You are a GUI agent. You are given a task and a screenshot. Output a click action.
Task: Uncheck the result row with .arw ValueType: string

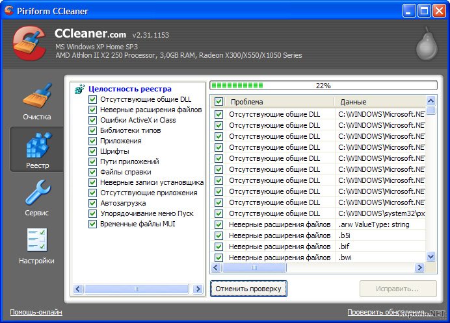click(218, 224)
